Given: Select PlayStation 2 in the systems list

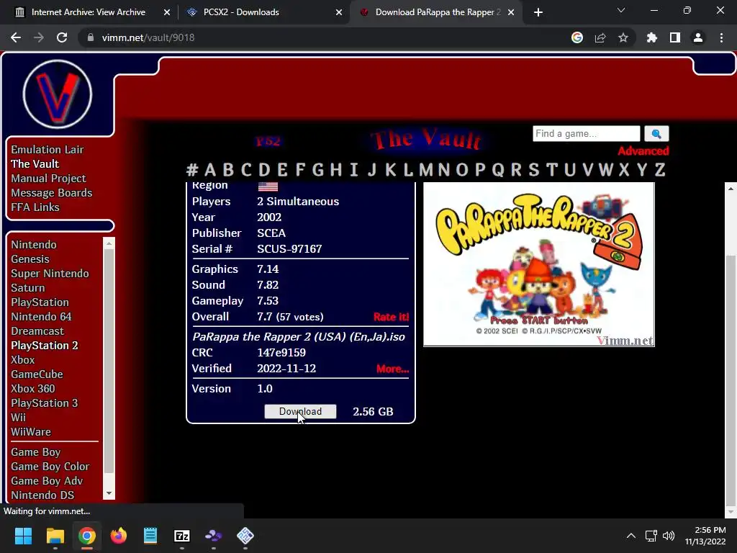Looking at the screenshot, I should coord(44,346).
